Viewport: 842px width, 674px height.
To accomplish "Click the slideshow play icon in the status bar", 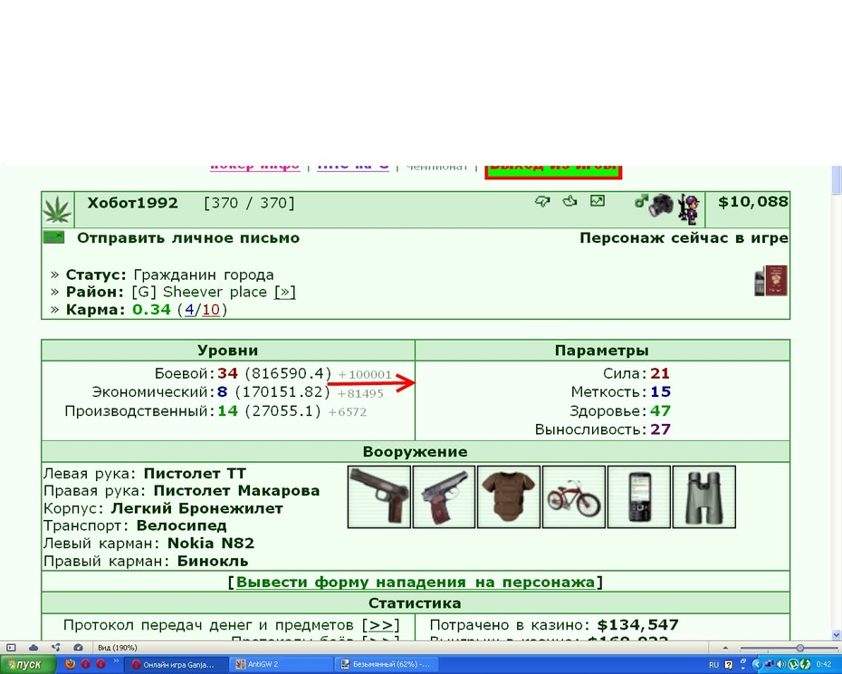I will point(11,648).
